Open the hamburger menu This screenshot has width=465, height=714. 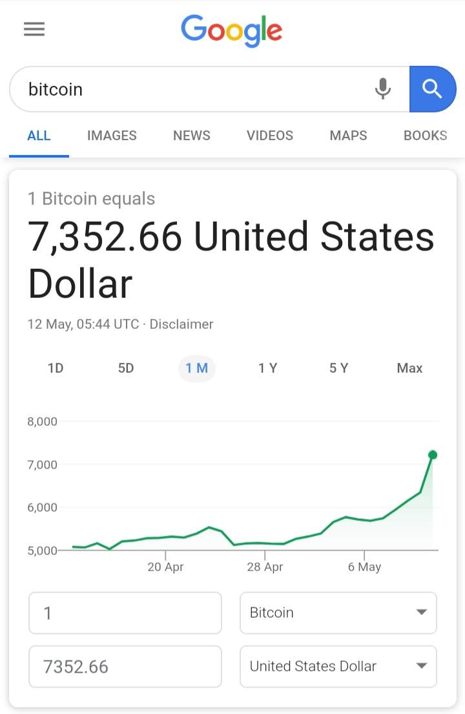point(34,29)
